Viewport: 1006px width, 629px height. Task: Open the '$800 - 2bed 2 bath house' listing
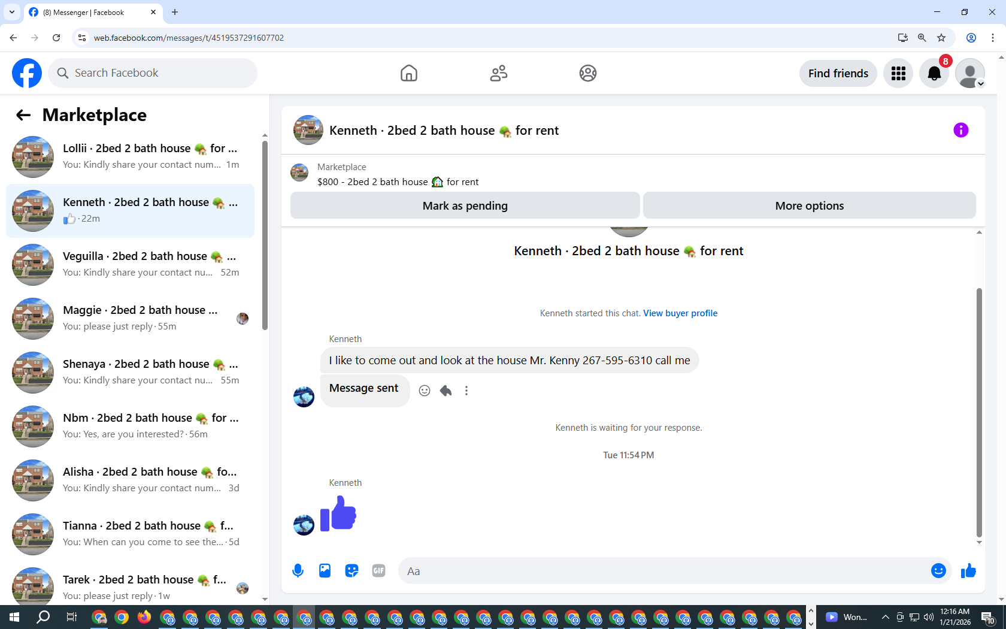pyautogui.click(x=398, y=182)
